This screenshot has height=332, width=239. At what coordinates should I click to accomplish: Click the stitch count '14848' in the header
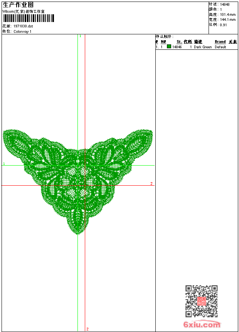click(x=225, y=5)
